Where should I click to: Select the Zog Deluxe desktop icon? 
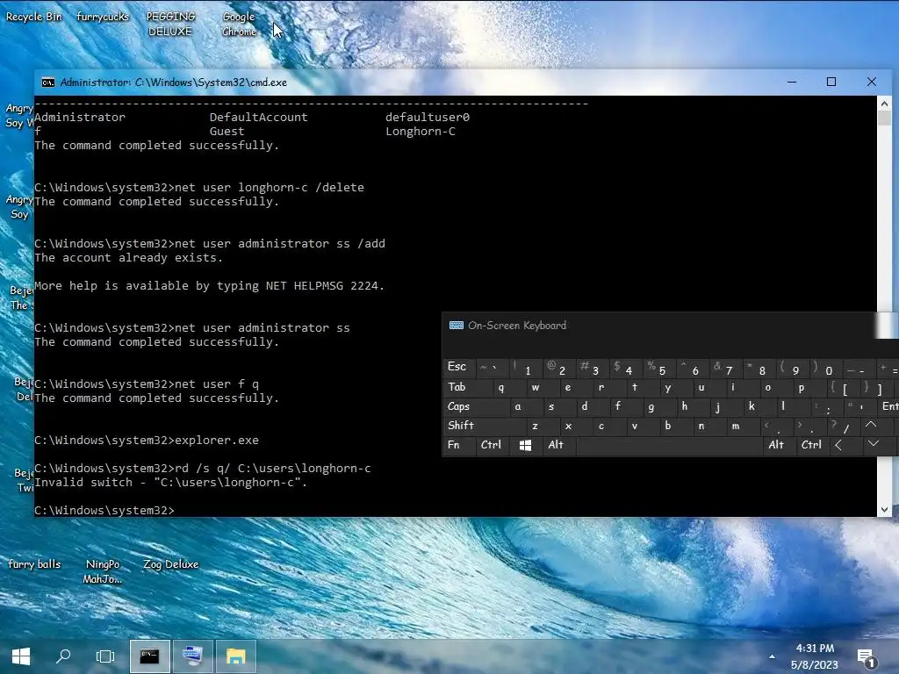click(x=171, y=564)
